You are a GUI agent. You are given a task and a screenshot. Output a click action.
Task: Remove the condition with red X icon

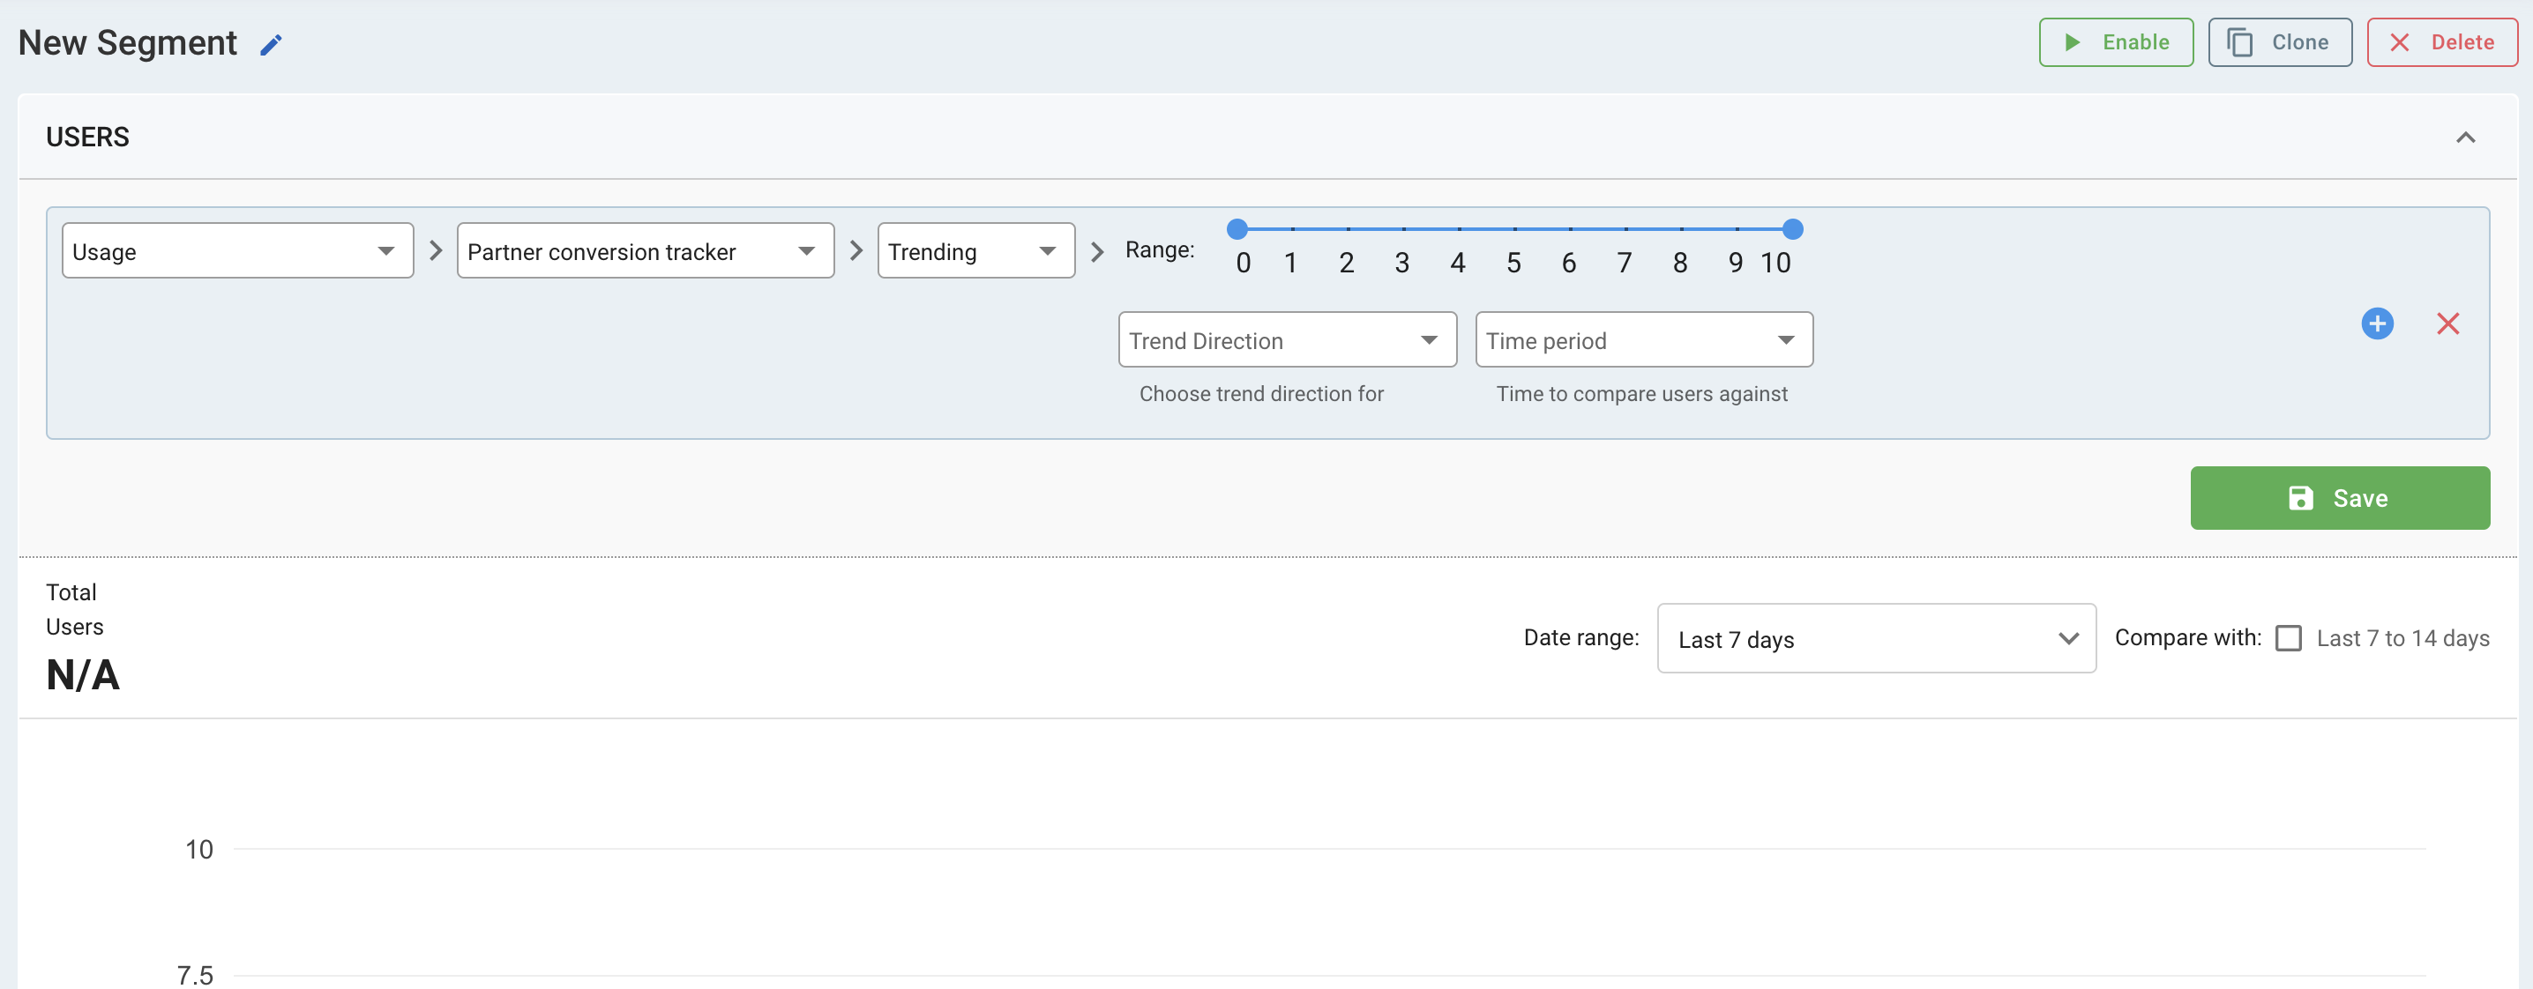click(x=2447, y=323)
